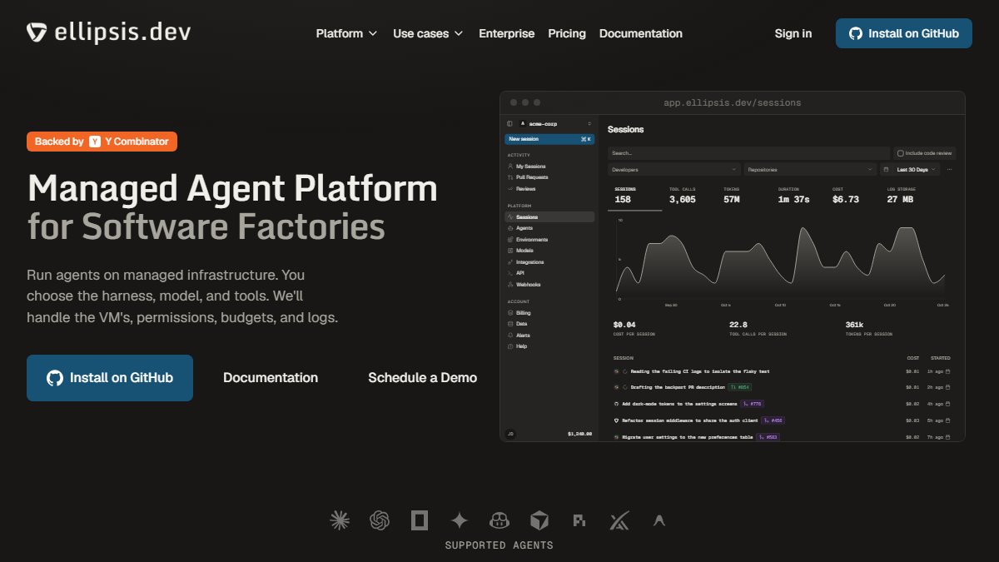Click the Search sessions field
999x562 pixels.
click(748, 153)
